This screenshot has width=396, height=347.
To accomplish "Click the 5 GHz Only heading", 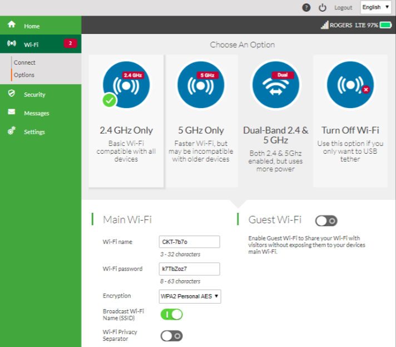I will pos(201,130).
